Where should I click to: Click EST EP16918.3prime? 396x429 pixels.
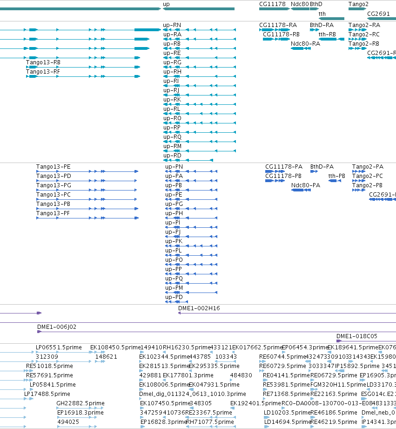(81, 413)
